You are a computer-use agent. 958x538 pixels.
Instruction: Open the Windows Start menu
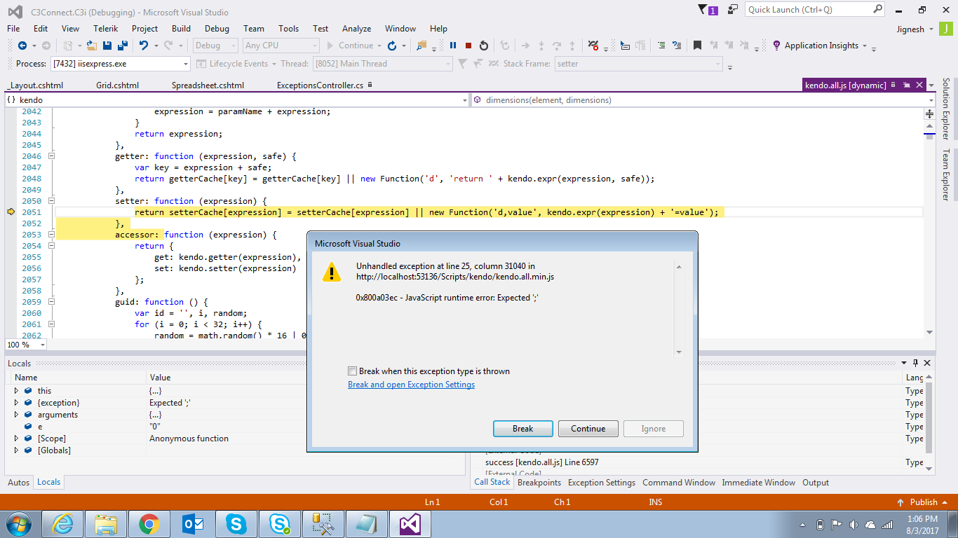coord(18,524)
